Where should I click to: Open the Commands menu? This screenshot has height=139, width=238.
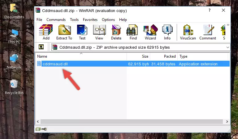[x=56, y=20]
